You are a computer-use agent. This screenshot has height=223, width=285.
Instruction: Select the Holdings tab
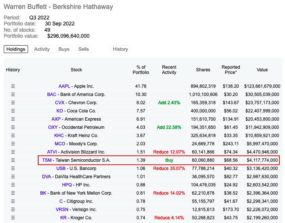[16, 49]
